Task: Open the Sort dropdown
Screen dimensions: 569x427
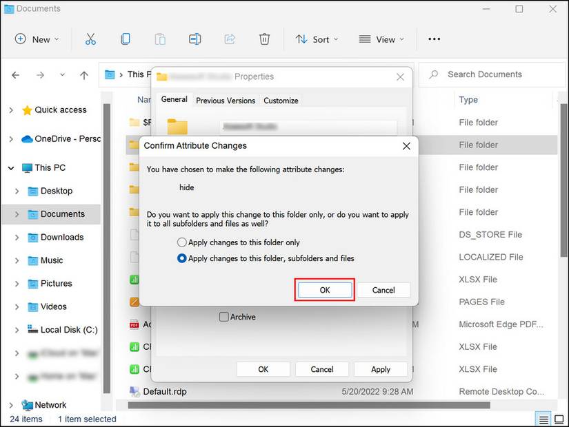Action: (317, 39)
